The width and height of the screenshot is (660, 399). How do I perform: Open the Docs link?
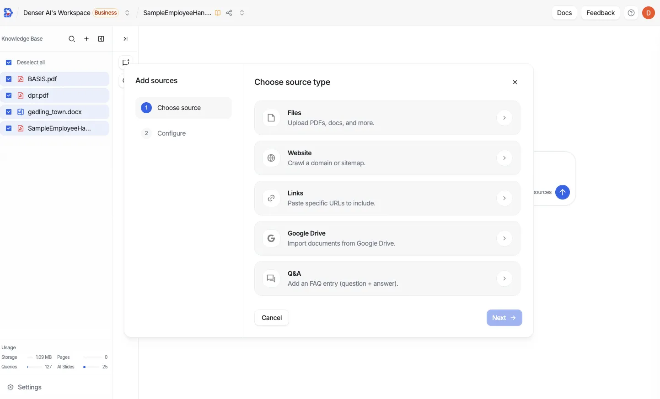pyautogui.click(x=564, y=13)
